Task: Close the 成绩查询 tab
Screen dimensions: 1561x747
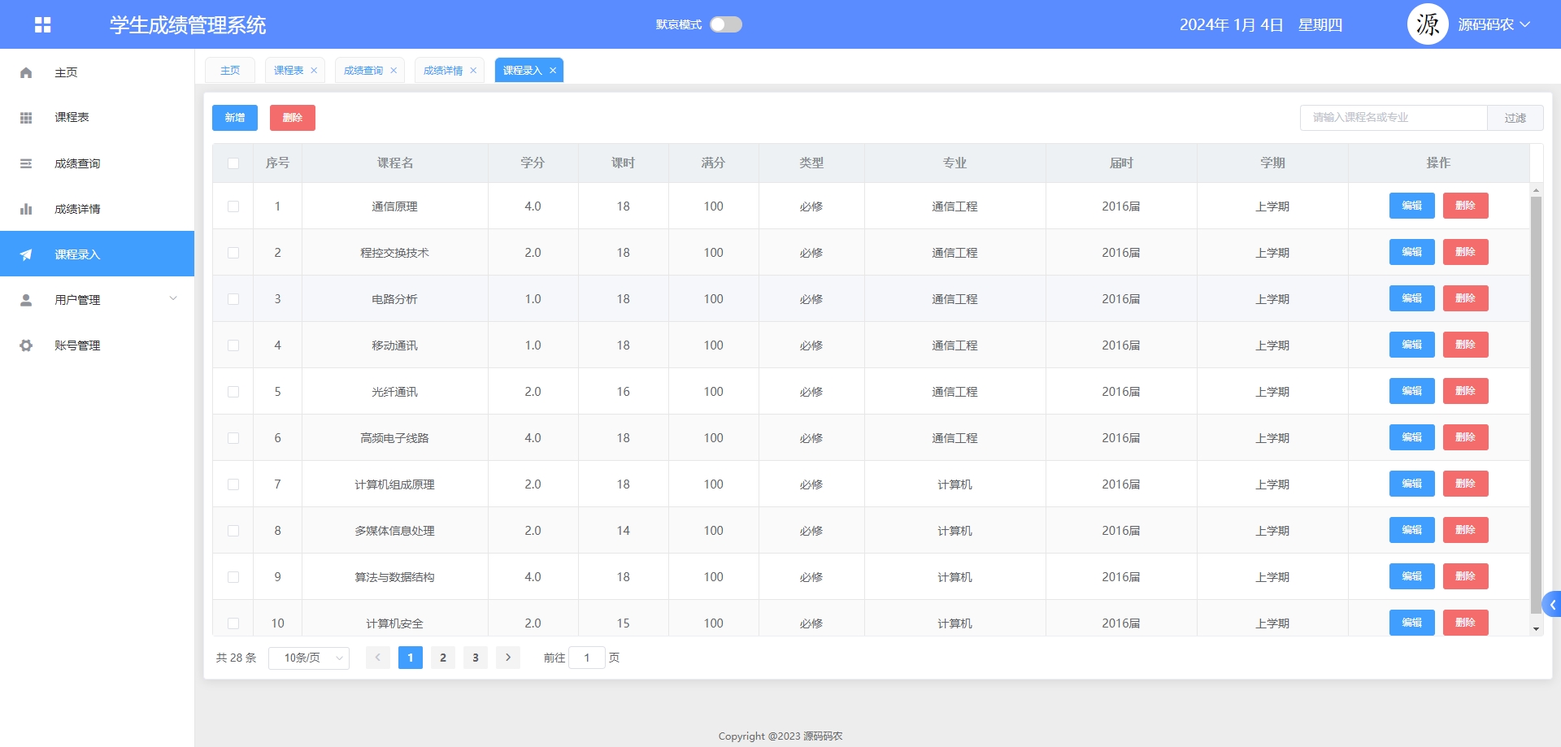Action: [394, 71]
